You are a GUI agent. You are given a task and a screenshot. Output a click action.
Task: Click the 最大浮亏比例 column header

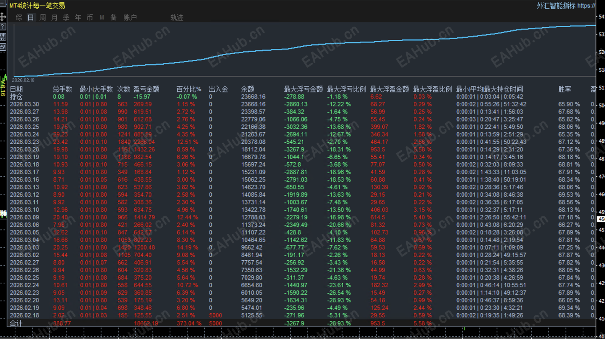346,89
